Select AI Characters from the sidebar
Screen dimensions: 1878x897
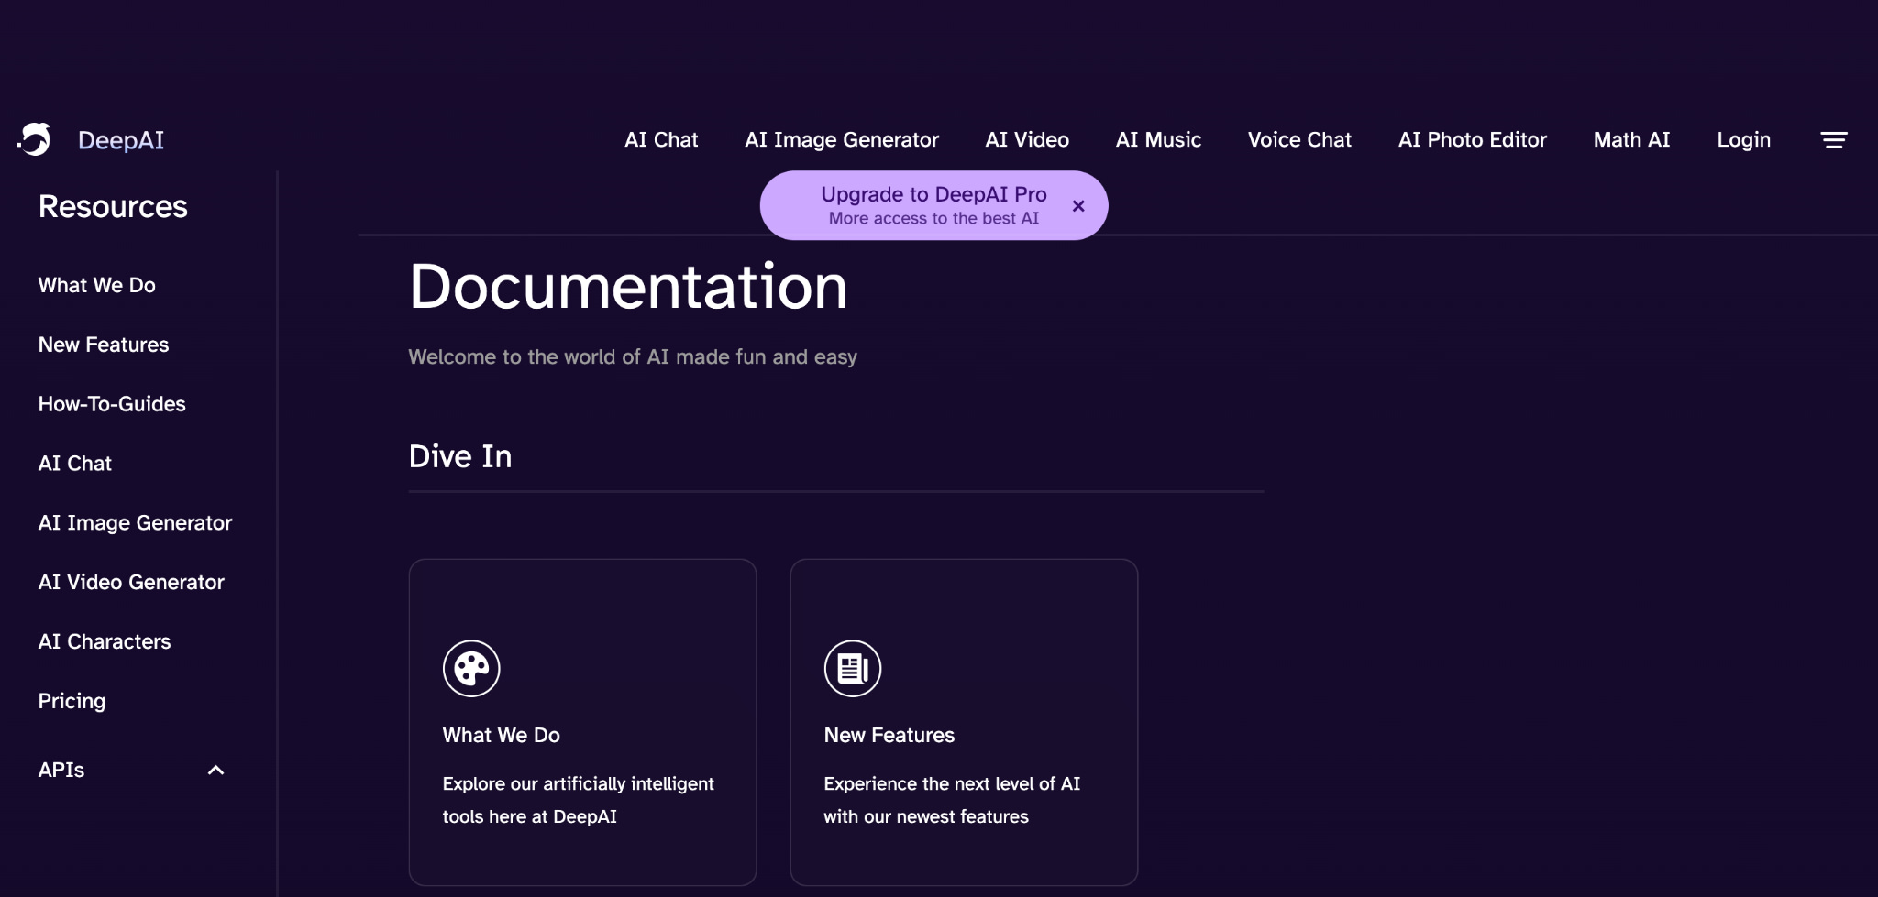104,641
